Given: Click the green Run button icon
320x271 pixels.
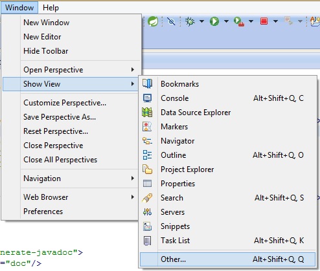Looking at the screenshot, I should click(x=214, y=21).
